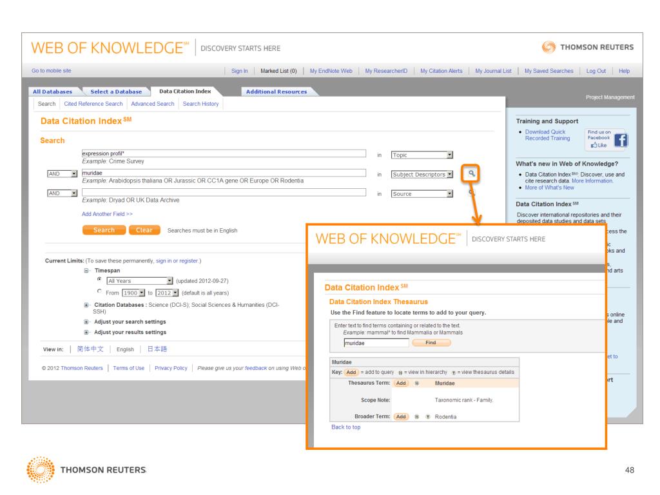This screenshot has width=660, height=495.
Task: Open the Source field dropdown
Action: 449,193
